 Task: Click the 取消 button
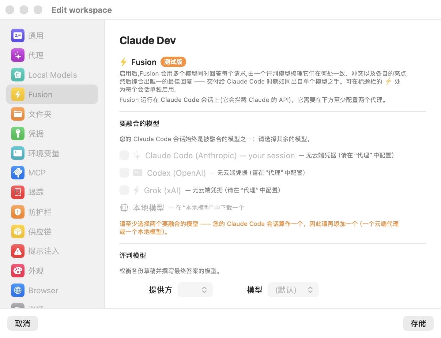coord(23,323)
